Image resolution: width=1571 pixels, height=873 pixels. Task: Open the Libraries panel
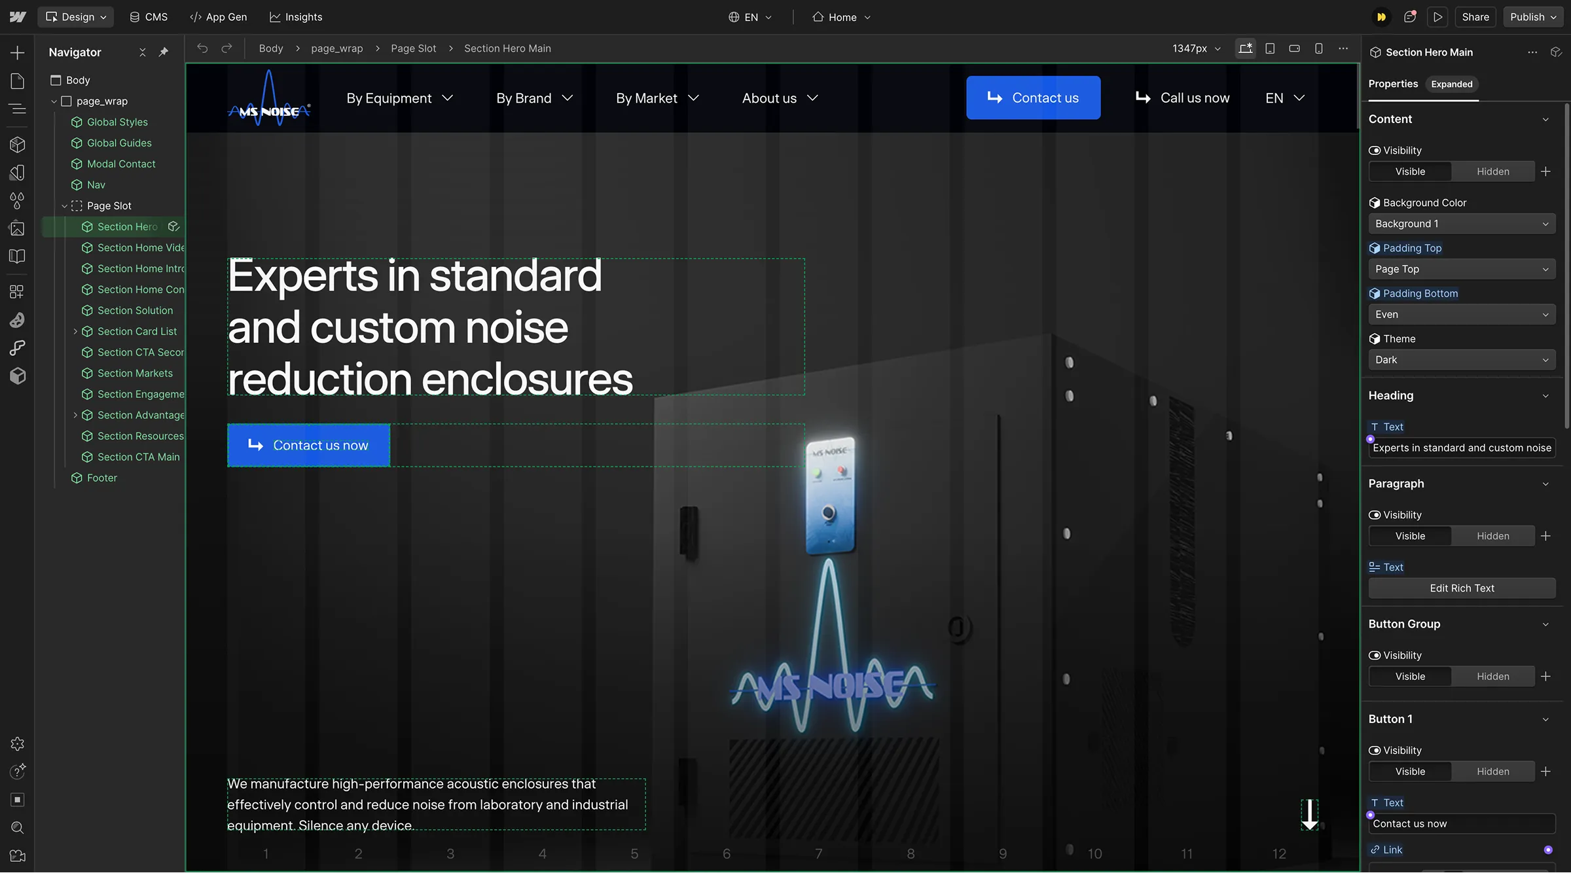pyautogui.click(x=17, y=256)
